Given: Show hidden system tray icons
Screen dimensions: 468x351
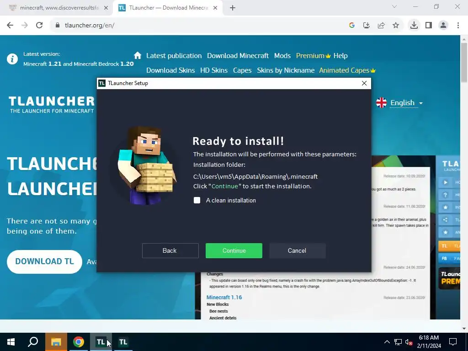Looking at the screenshot, I should [387, 342].
